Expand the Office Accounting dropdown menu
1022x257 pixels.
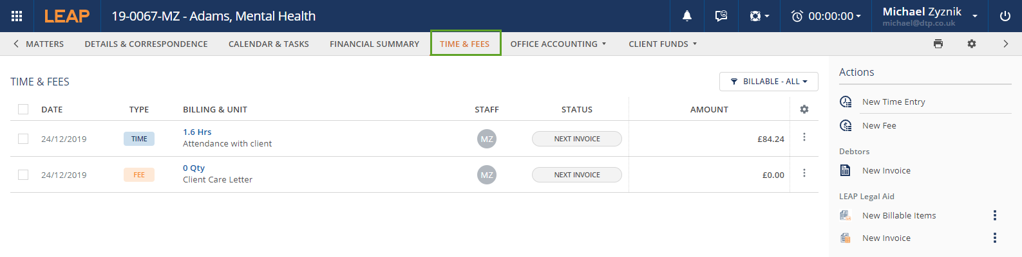[x=558, y=44]
